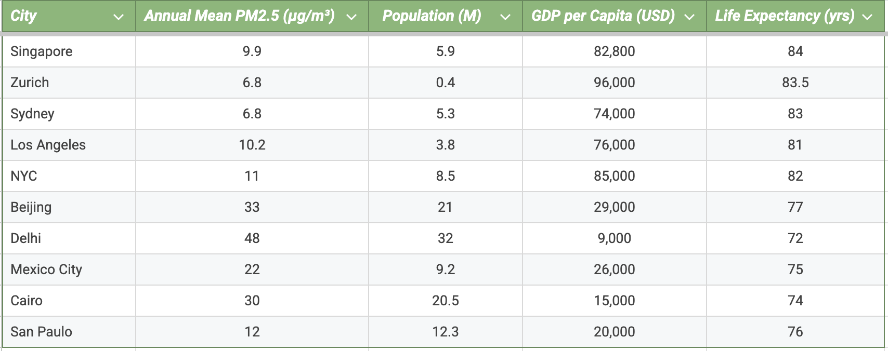This screenshot has width=888, height=351.
Task: Click the GDP per Capita dropdown chevron
Action: pyautogui.click(x=689, y=17)
